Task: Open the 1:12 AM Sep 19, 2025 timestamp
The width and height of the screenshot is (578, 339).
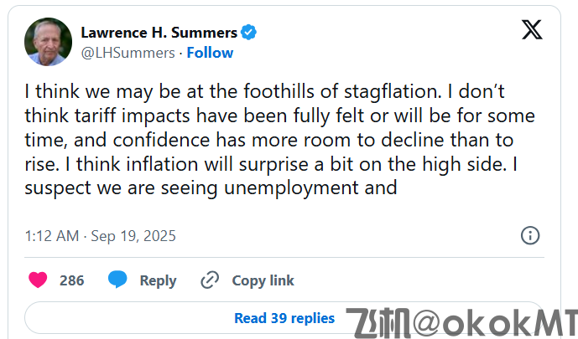Action: [x=101, y=236]
